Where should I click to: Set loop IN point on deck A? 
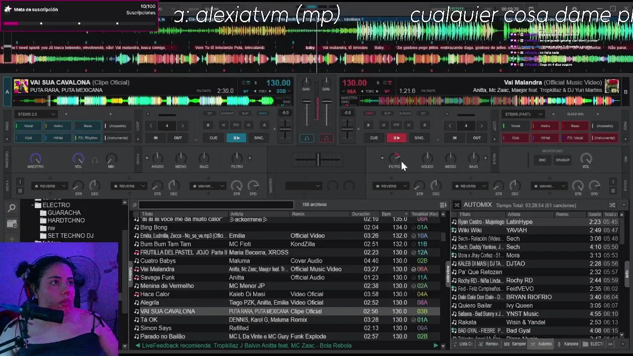pyautogui.click(x=155, y=138)
